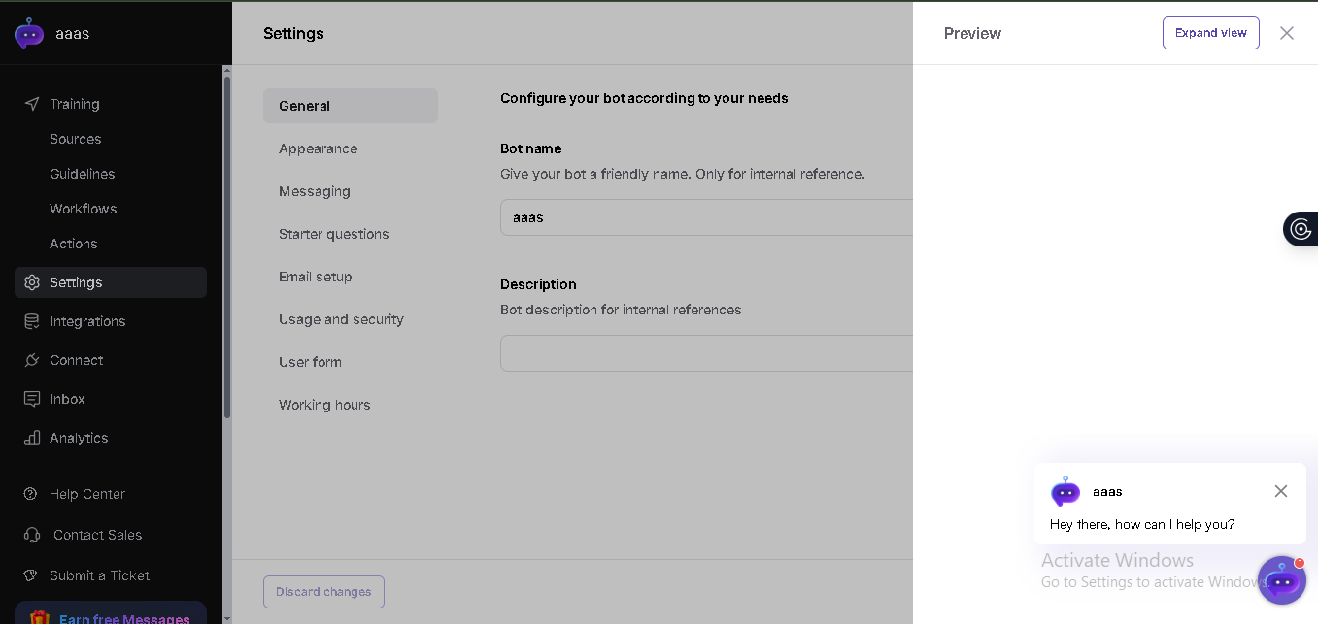Click the Connect plug icon
Screen dimensions: 1318x624
tap(32, 360)
